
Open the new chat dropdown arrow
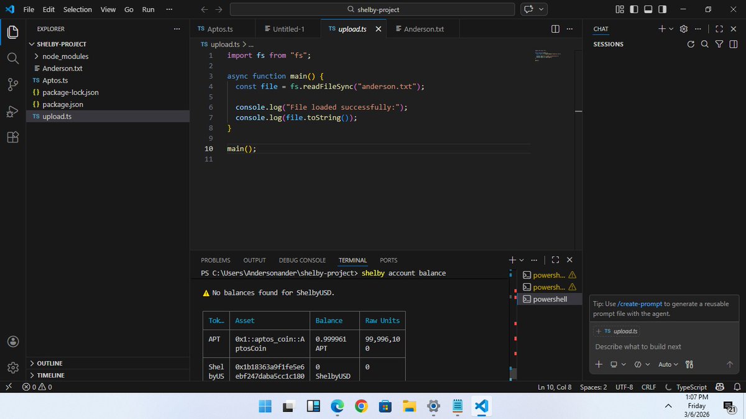pyautogui.click(x=671, y=29)
